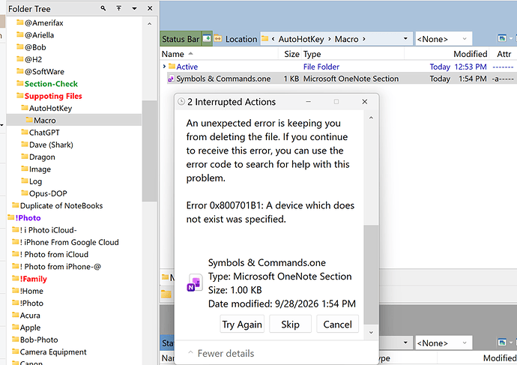Screen dimensions: 517x365
Task: Open the lower pane location dropdown arrow
Action: [405, 343]
